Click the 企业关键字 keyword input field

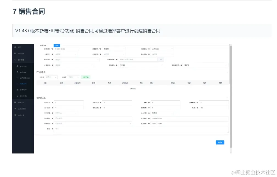point(138,59)
